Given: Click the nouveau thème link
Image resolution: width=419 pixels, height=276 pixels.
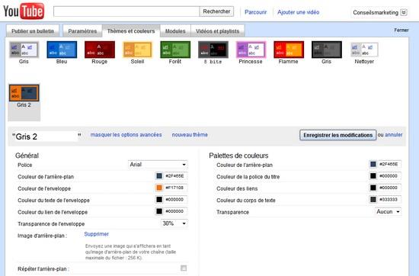Looking at the screenshot, I should 190,135.
